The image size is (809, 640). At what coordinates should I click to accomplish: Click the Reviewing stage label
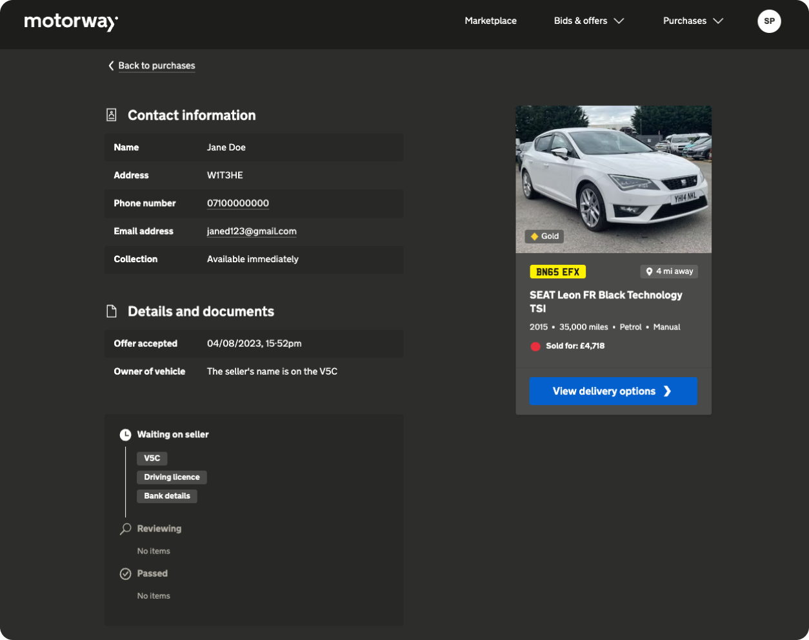point(159,529)
